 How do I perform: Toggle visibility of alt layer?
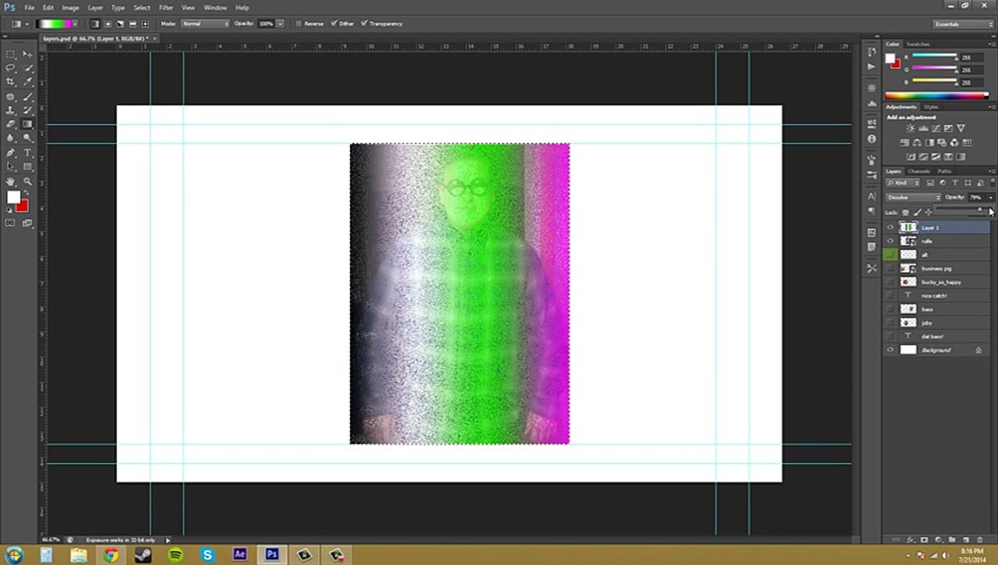point(891,254)
